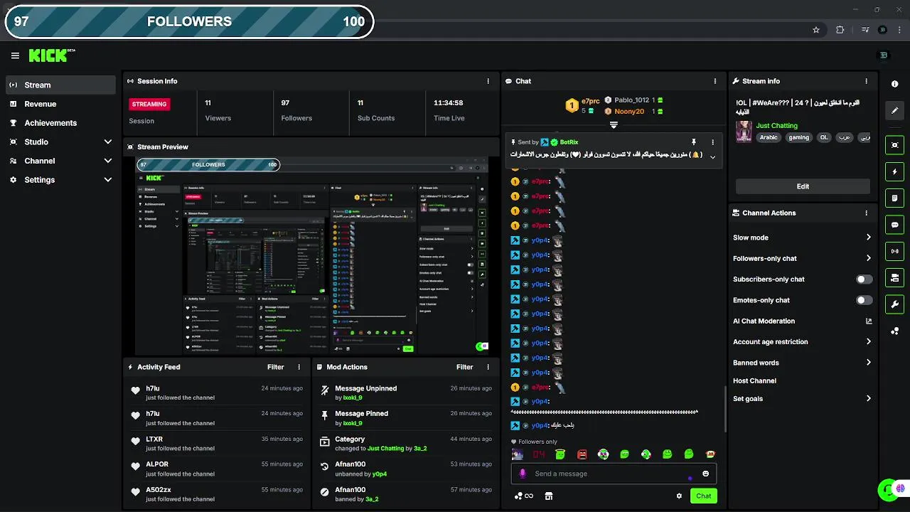Toggle the notes document icon in right toolbar

(894, 198)
